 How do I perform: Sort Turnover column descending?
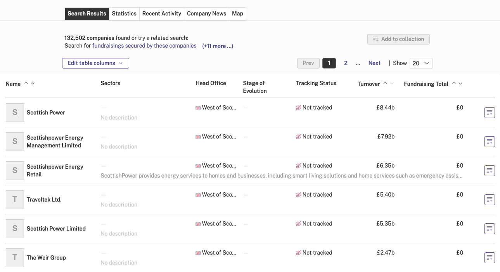(x=392, y=84)
